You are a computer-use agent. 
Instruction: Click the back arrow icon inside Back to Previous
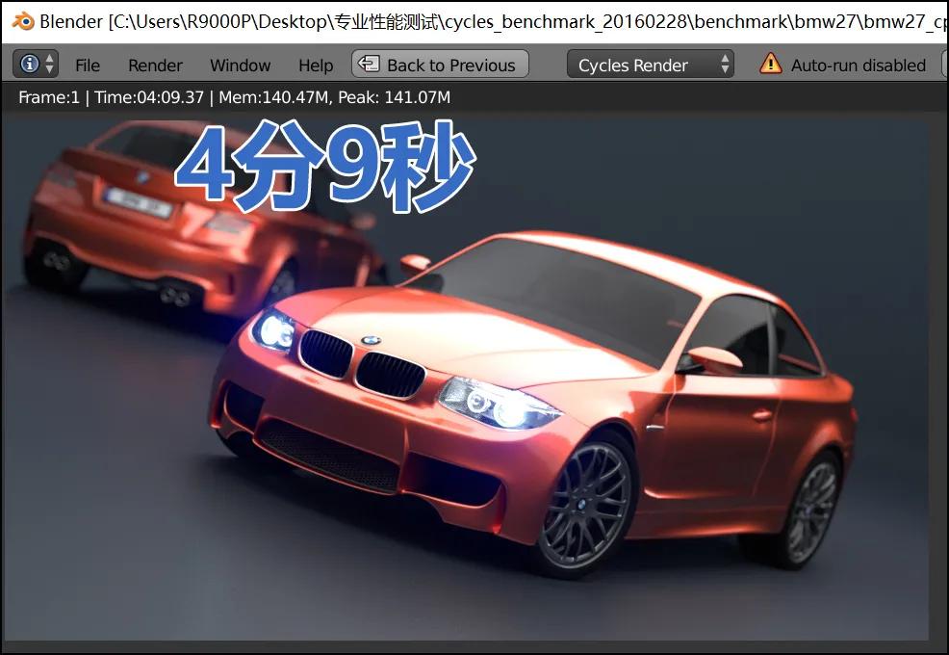coord(367,65)
